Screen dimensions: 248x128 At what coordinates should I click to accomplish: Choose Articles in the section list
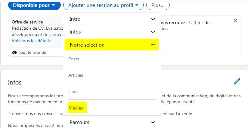(75, 75)
